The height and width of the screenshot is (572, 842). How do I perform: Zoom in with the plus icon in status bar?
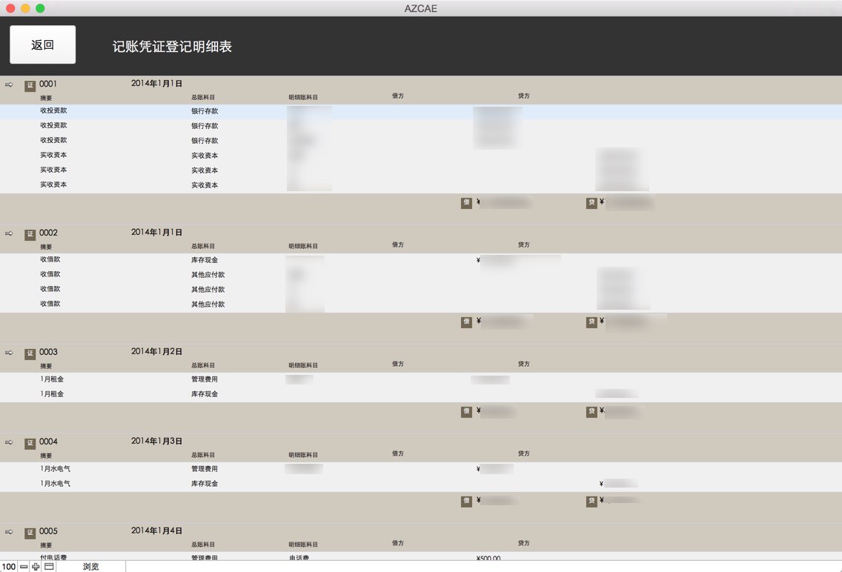tap(36, 567)
